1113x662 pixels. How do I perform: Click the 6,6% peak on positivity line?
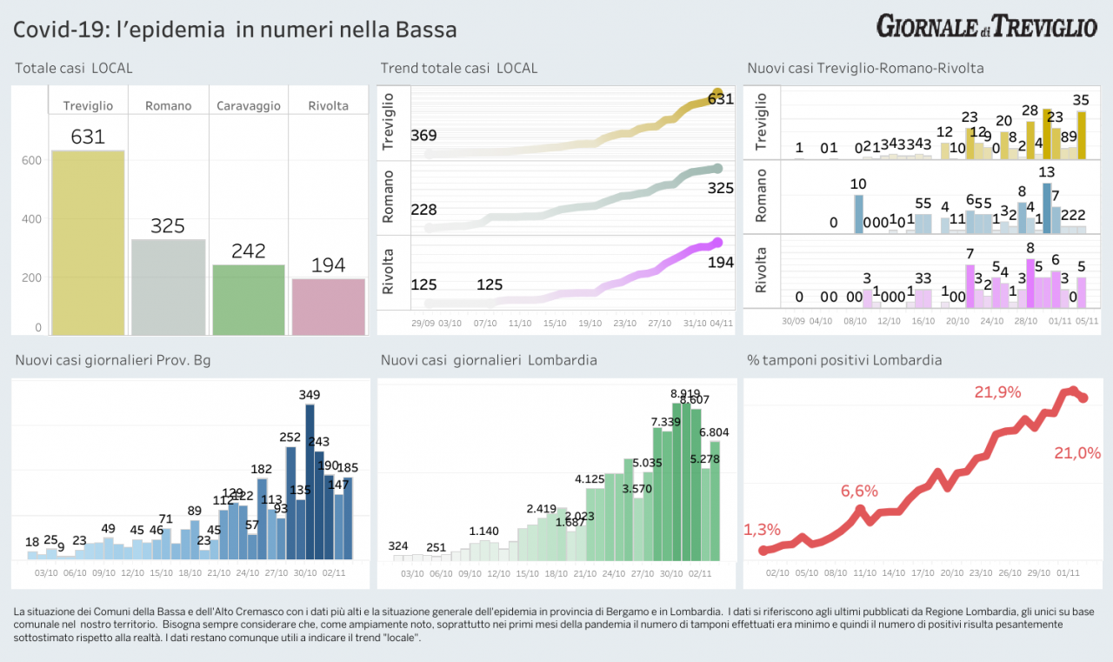pos(859,507)
